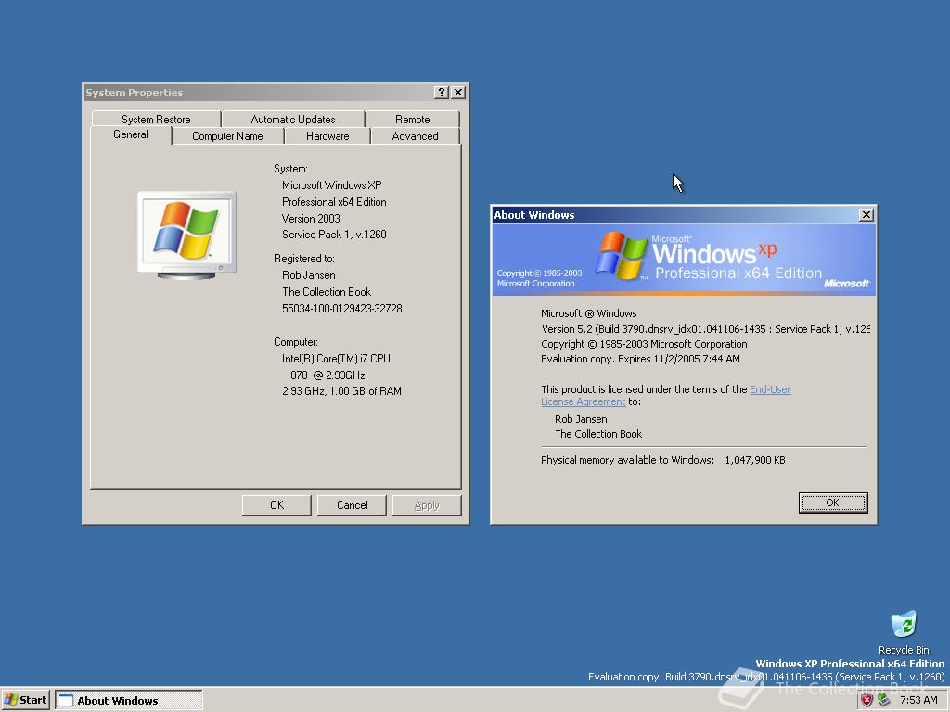Click the Windows monitor logo in System Properties
The height and width of the screenshot is (712, 950).
tap(186, 235)
